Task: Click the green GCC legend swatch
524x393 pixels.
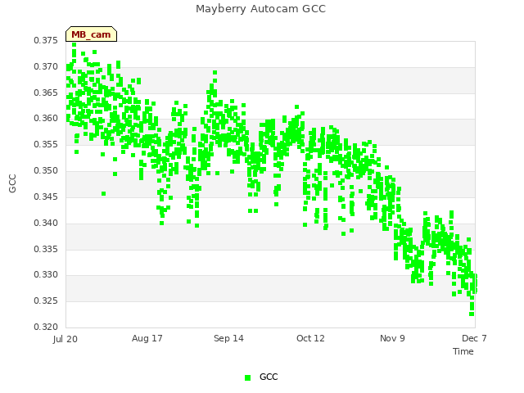Action: click(247, 377)
